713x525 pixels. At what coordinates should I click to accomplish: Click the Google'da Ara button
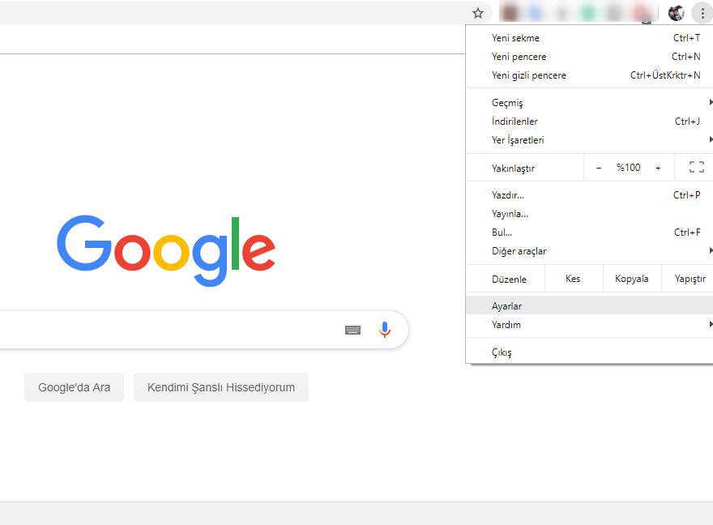74,387
